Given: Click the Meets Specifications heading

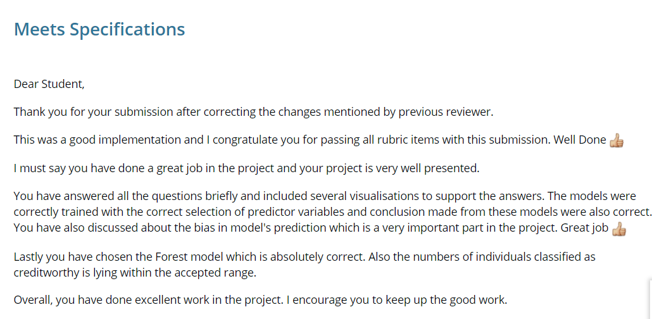Looking at the screenshot, I should 99,29.
